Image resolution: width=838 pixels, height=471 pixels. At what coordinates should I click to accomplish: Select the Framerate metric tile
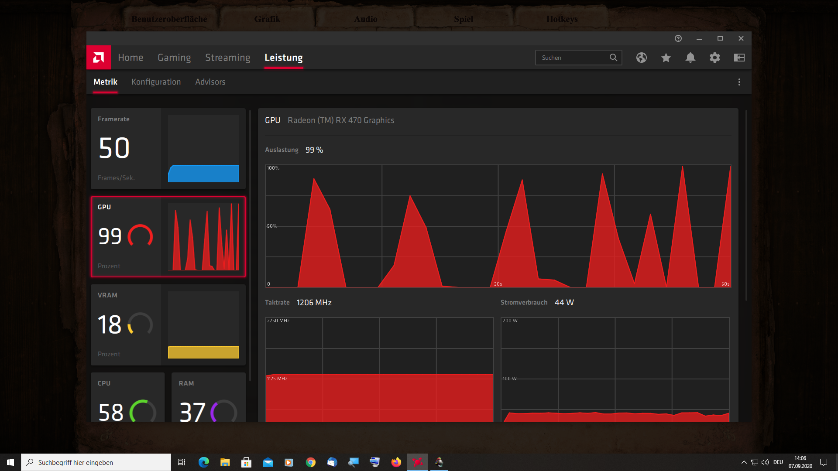(x=168, y=149)
